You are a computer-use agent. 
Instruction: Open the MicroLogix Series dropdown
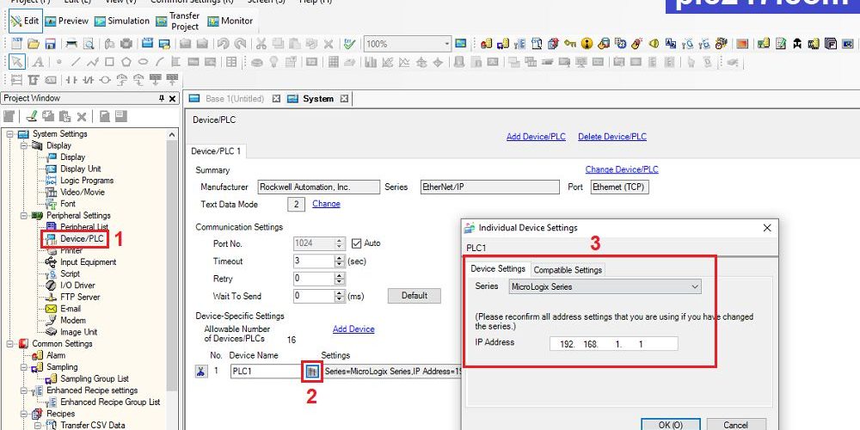(695, 286)
